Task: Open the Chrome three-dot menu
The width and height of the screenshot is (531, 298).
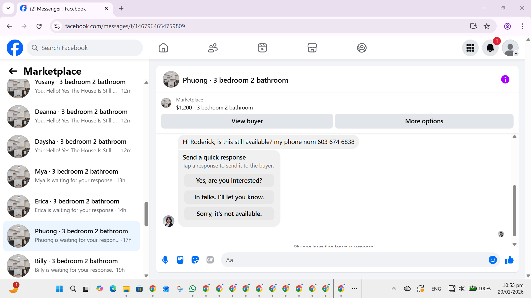Action: tap(522, 26)
